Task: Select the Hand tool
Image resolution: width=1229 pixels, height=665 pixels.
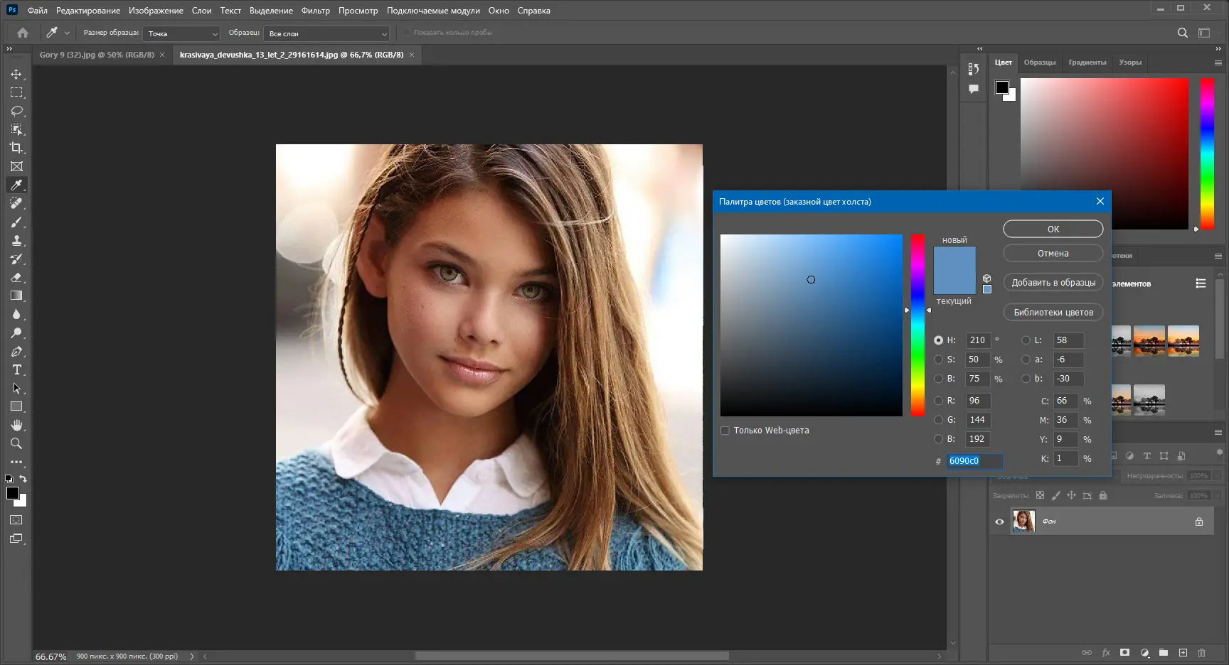Action: coord(16,425)
